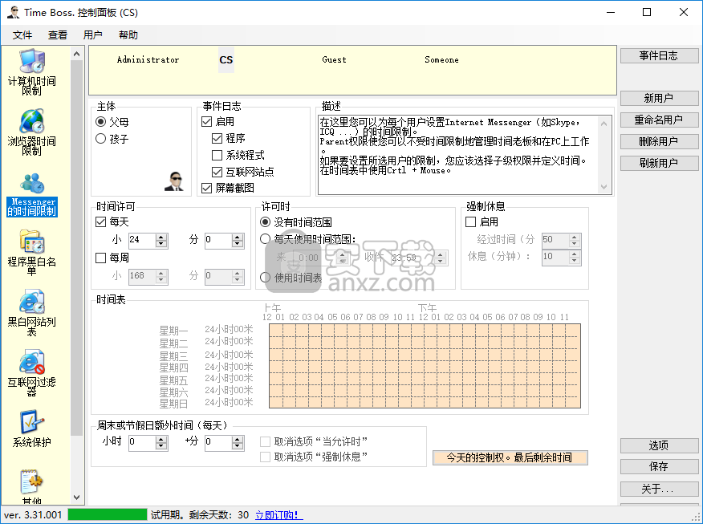Open the 帮助 menu
Screen dimensions: 703x524
pos(128,35)
